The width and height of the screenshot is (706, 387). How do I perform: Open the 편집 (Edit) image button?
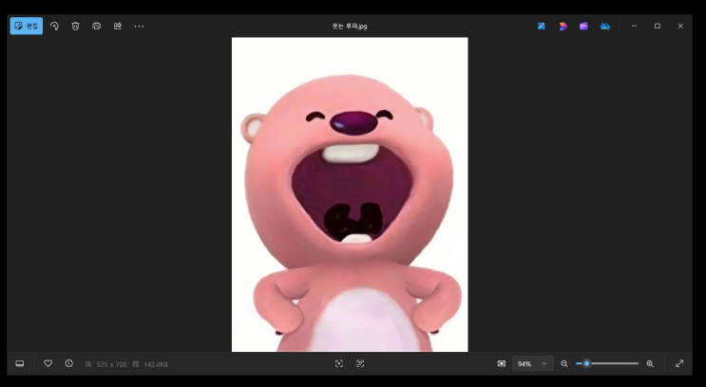coord(27,26)
